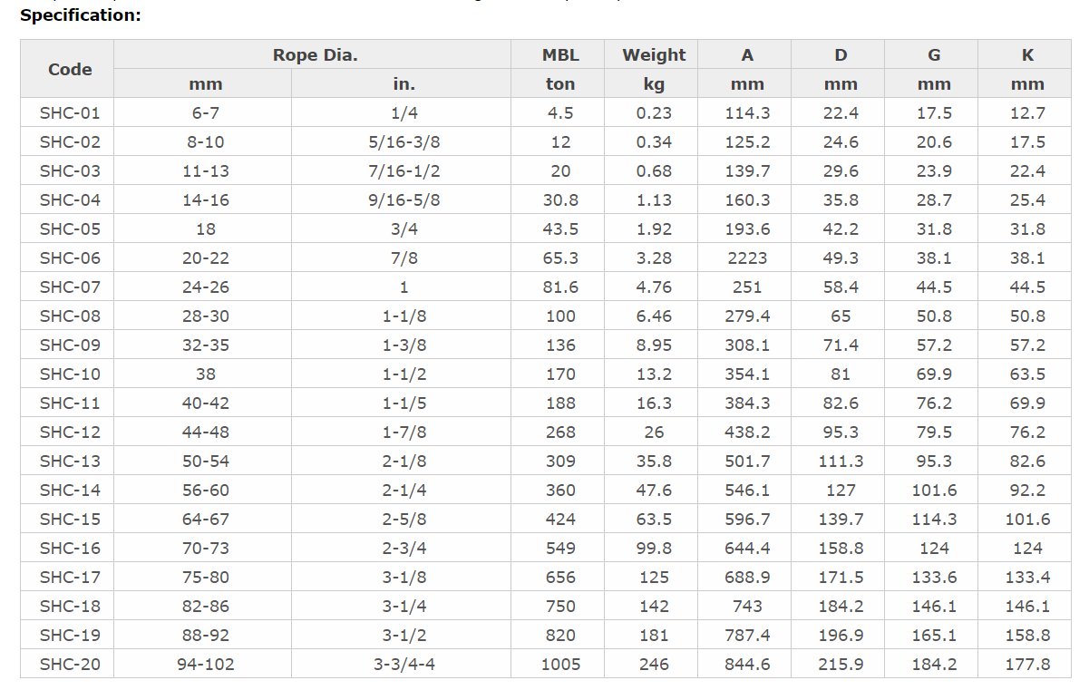Click the "Weight" column header
1089x690 pixels.
point(654,54)
